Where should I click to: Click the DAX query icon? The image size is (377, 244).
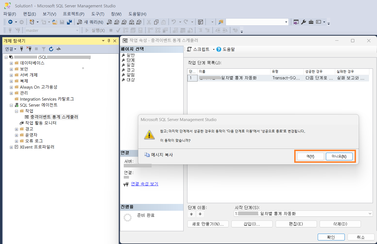tap(139, 22)
